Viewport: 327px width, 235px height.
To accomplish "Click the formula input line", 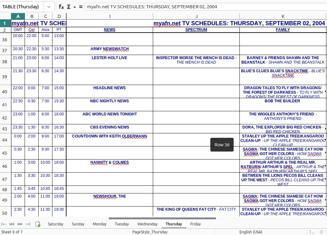I will tap(206, 7).
